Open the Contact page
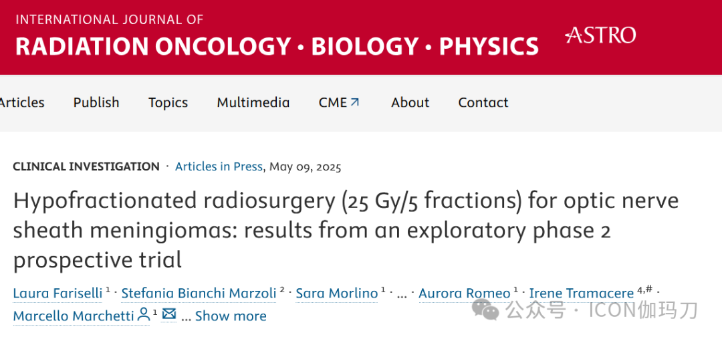 pos(483,102)
